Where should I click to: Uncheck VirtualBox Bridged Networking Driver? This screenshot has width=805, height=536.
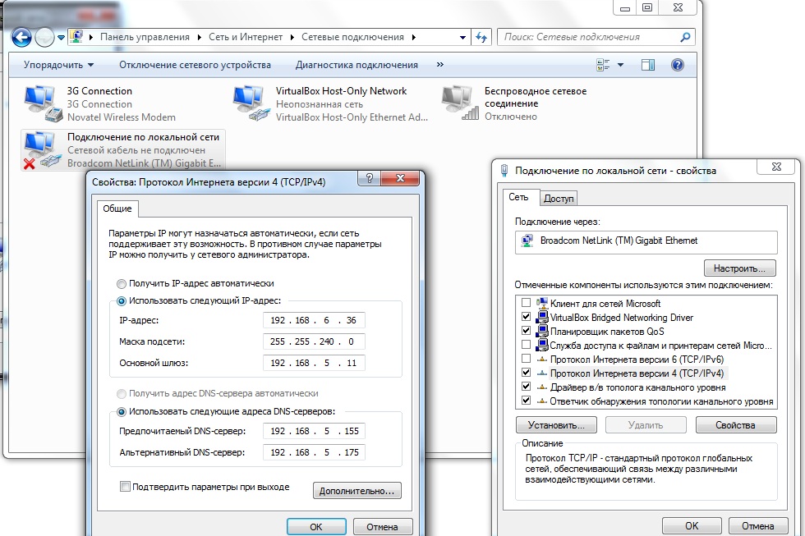coord(526,317)
